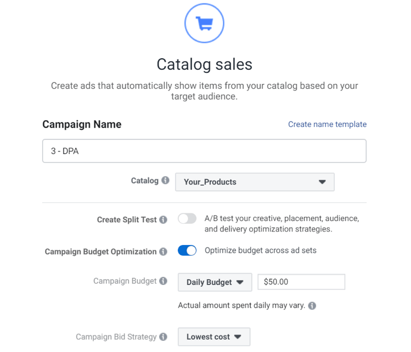Click the Optimize budget across ad sets text

[261, 250]
